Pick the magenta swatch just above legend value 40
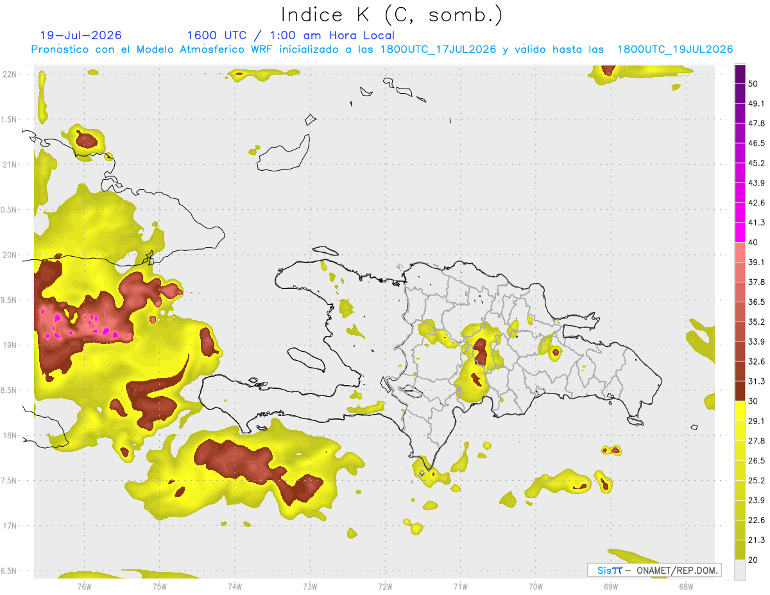Screen dimensions: 770x595 tap(740, 232)
